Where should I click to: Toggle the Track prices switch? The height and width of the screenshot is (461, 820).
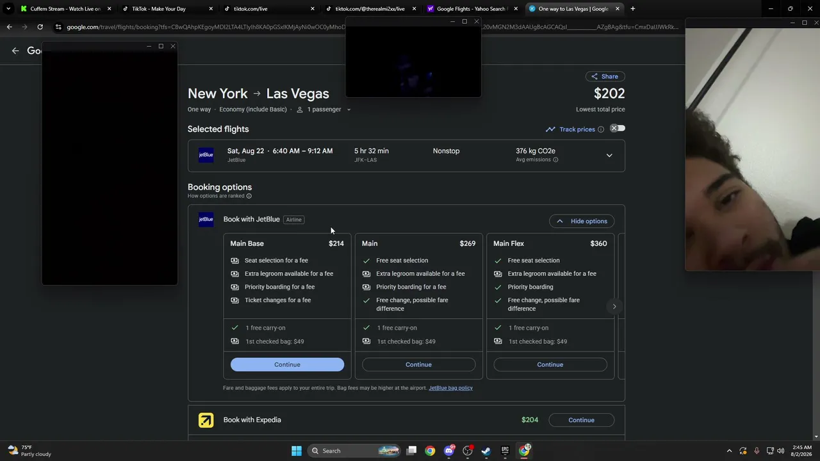point(618,129)
